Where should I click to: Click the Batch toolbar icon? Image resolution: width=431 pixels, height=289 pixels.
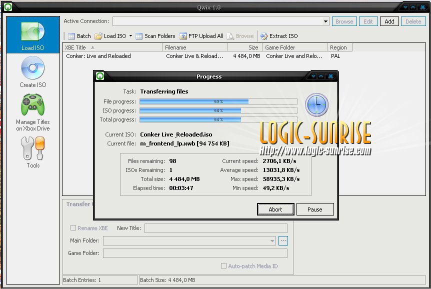[x=71, y=36]
